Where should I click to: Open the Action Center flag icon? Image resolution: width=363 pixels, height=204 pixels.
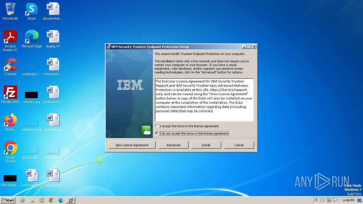coord(336,200)
